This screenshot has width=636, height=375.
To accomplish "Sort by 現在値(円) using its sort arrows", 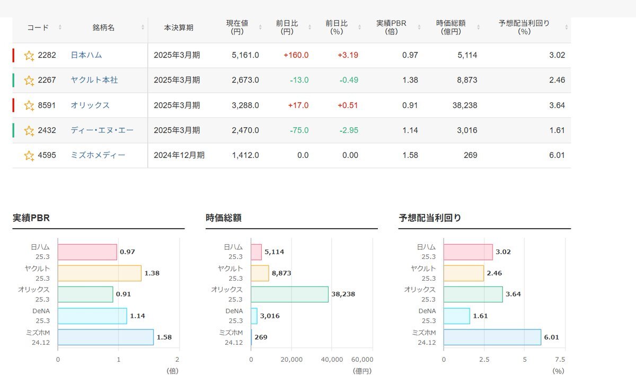I will pyautogui.click(x=260, y=28).
